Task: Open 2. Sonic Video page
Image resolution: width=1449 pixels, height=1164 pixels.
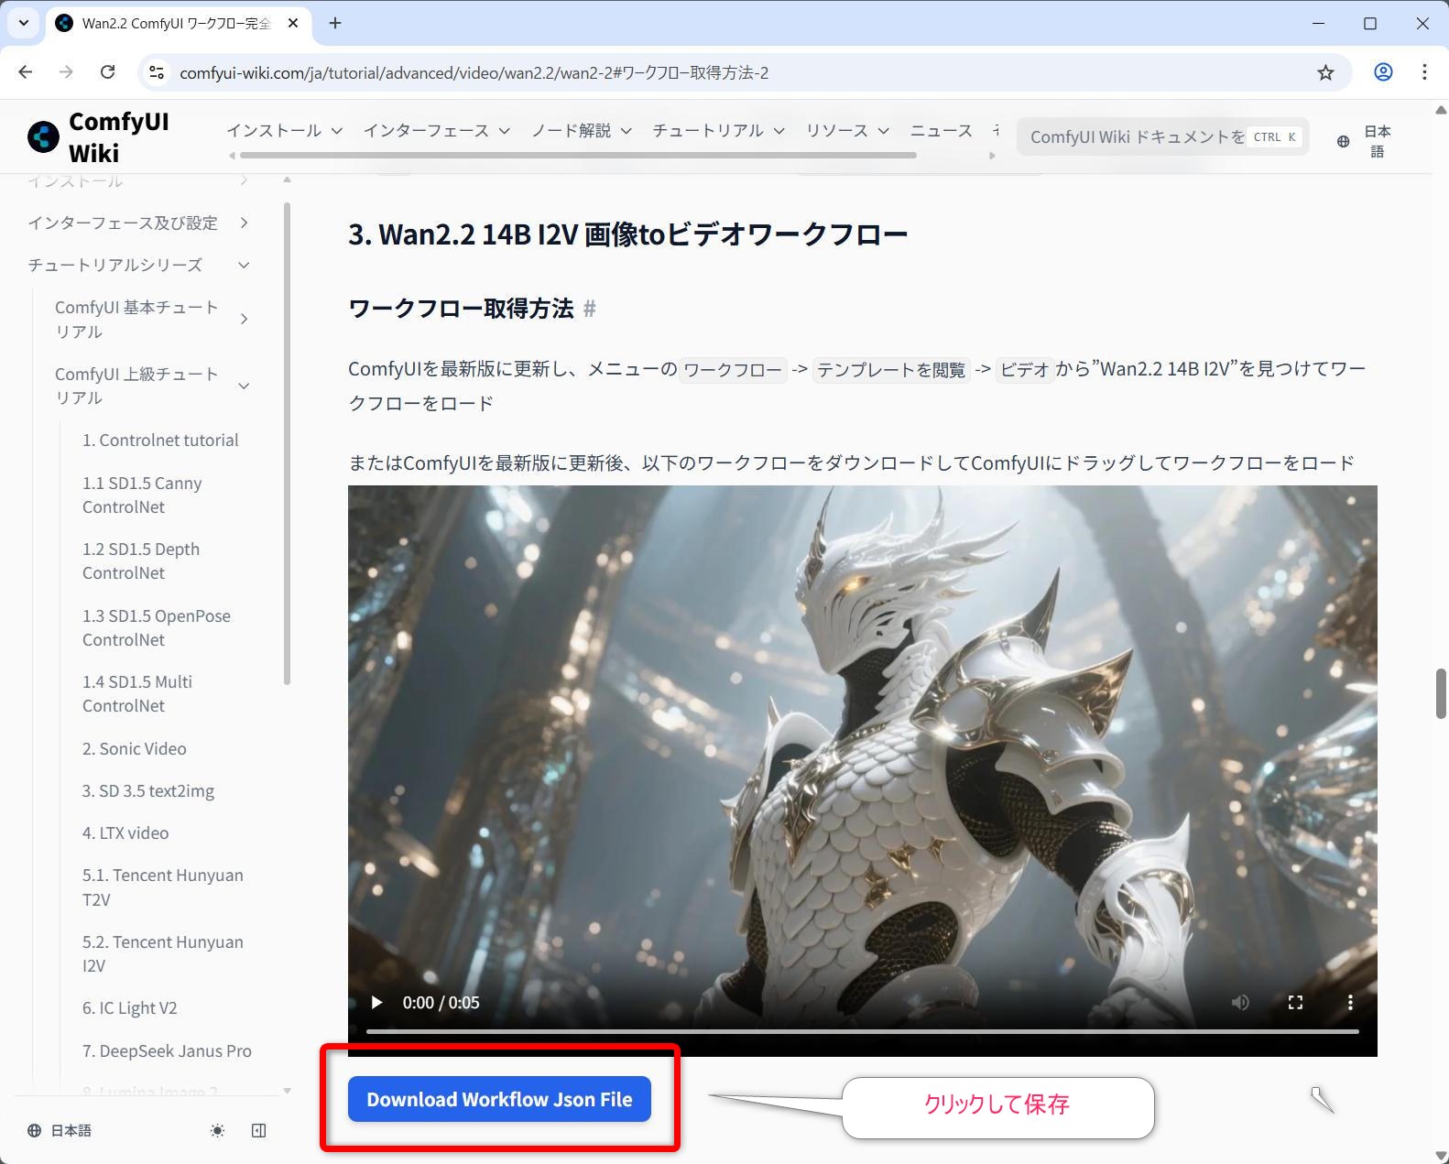Action: click(x=135, y=749)
